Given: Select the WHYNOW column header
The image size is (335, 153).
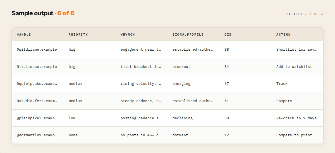Looking at the screenshot, I should [x=128, y=34].
